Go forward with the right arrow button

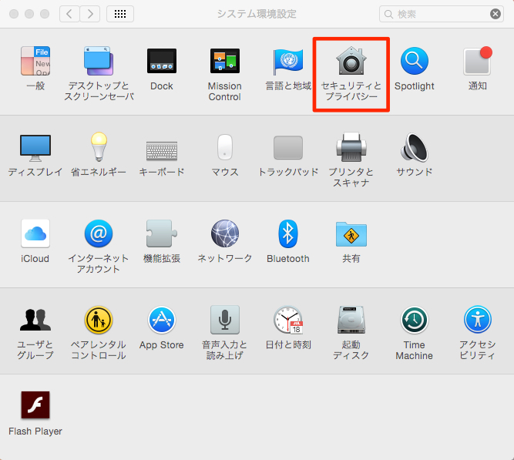pos(90,14)
